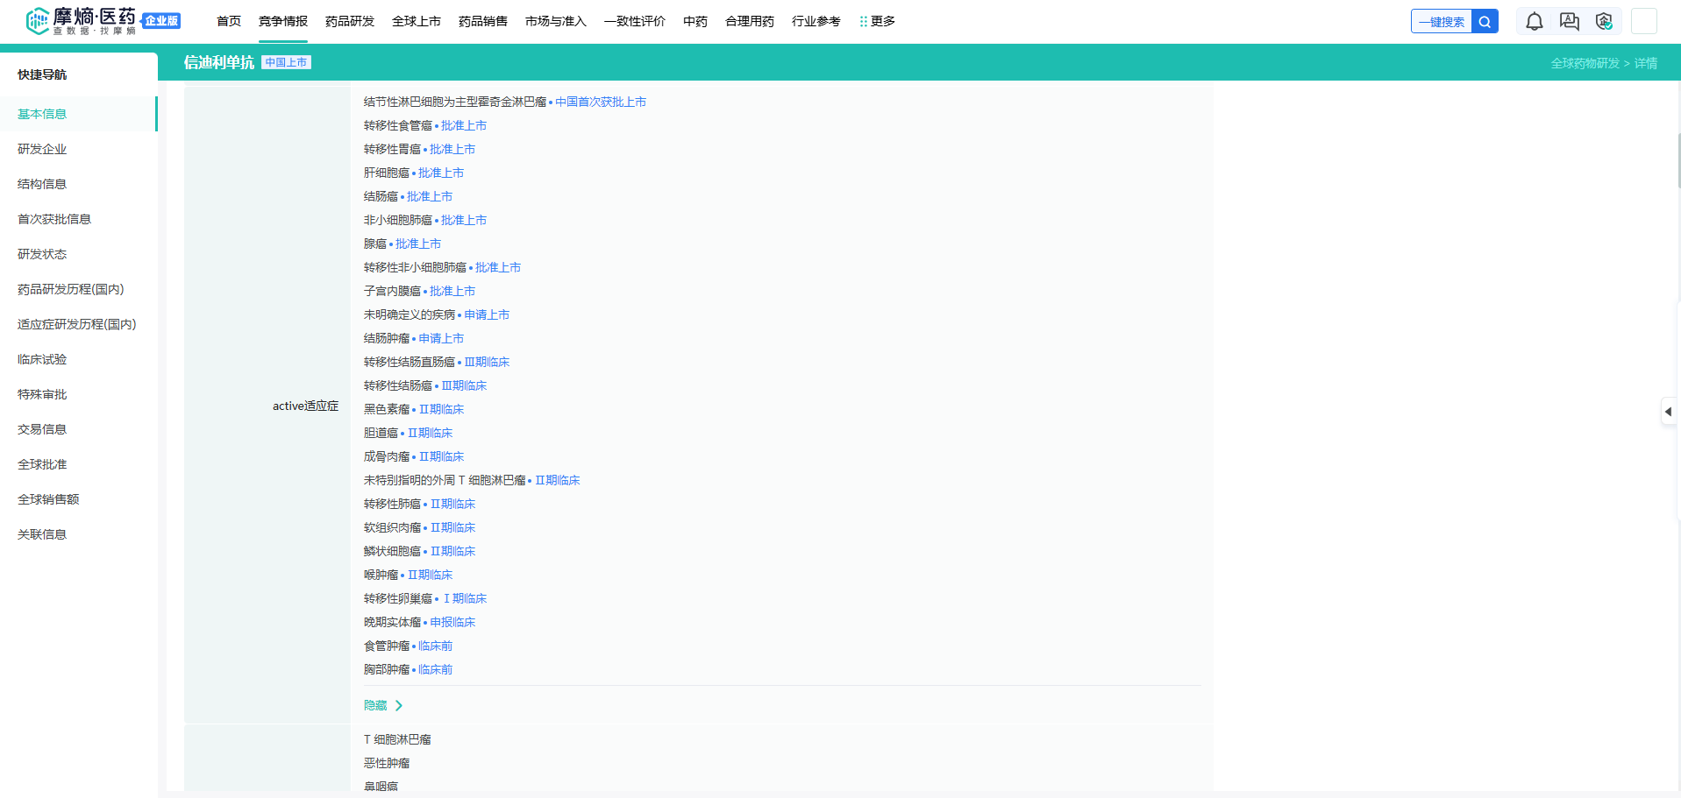This screenshot has height=798, width=1681.
Task: Jump to 临床试验 section
Action: pos(42,359)
